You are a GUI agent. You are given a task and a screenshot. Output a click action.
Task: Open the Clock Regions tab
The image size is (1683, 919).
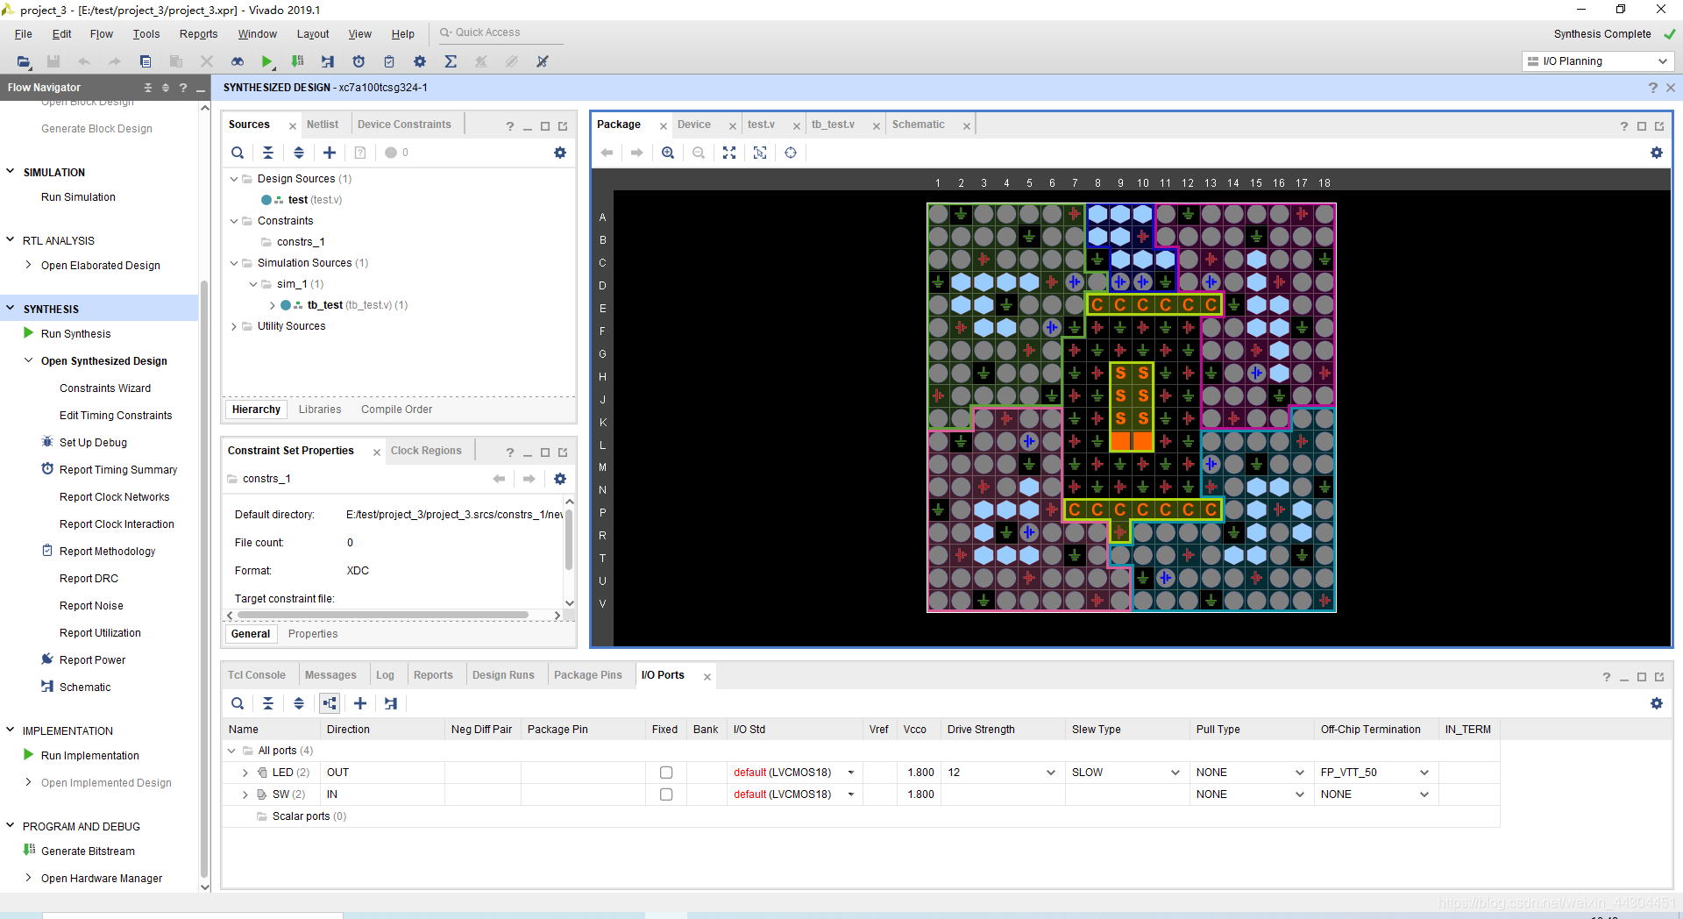coord(426,451)
